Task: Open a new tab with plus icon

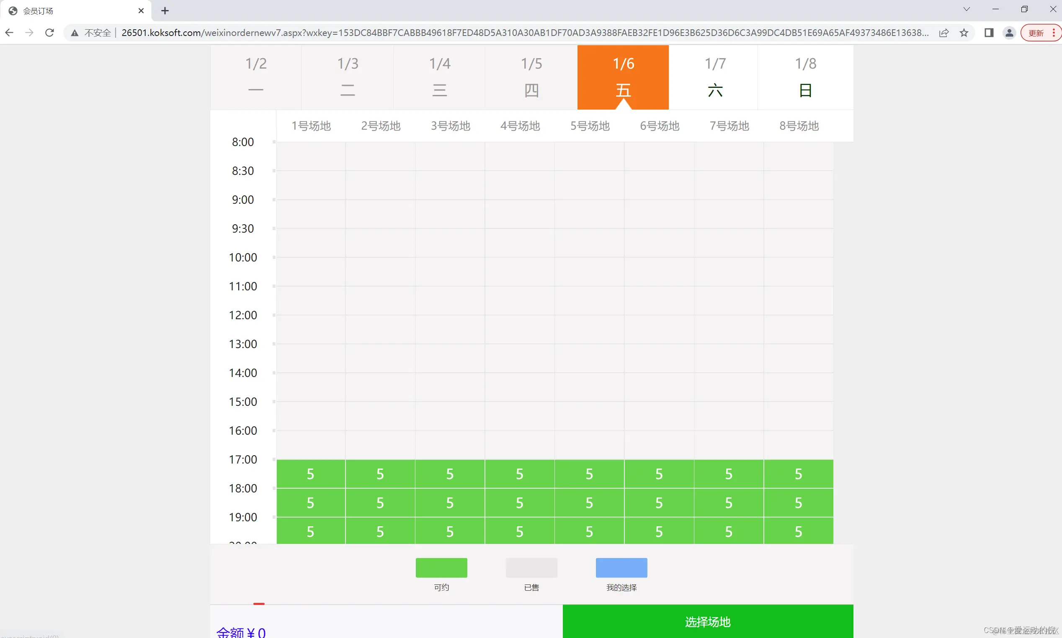Action: coord(165,11)
